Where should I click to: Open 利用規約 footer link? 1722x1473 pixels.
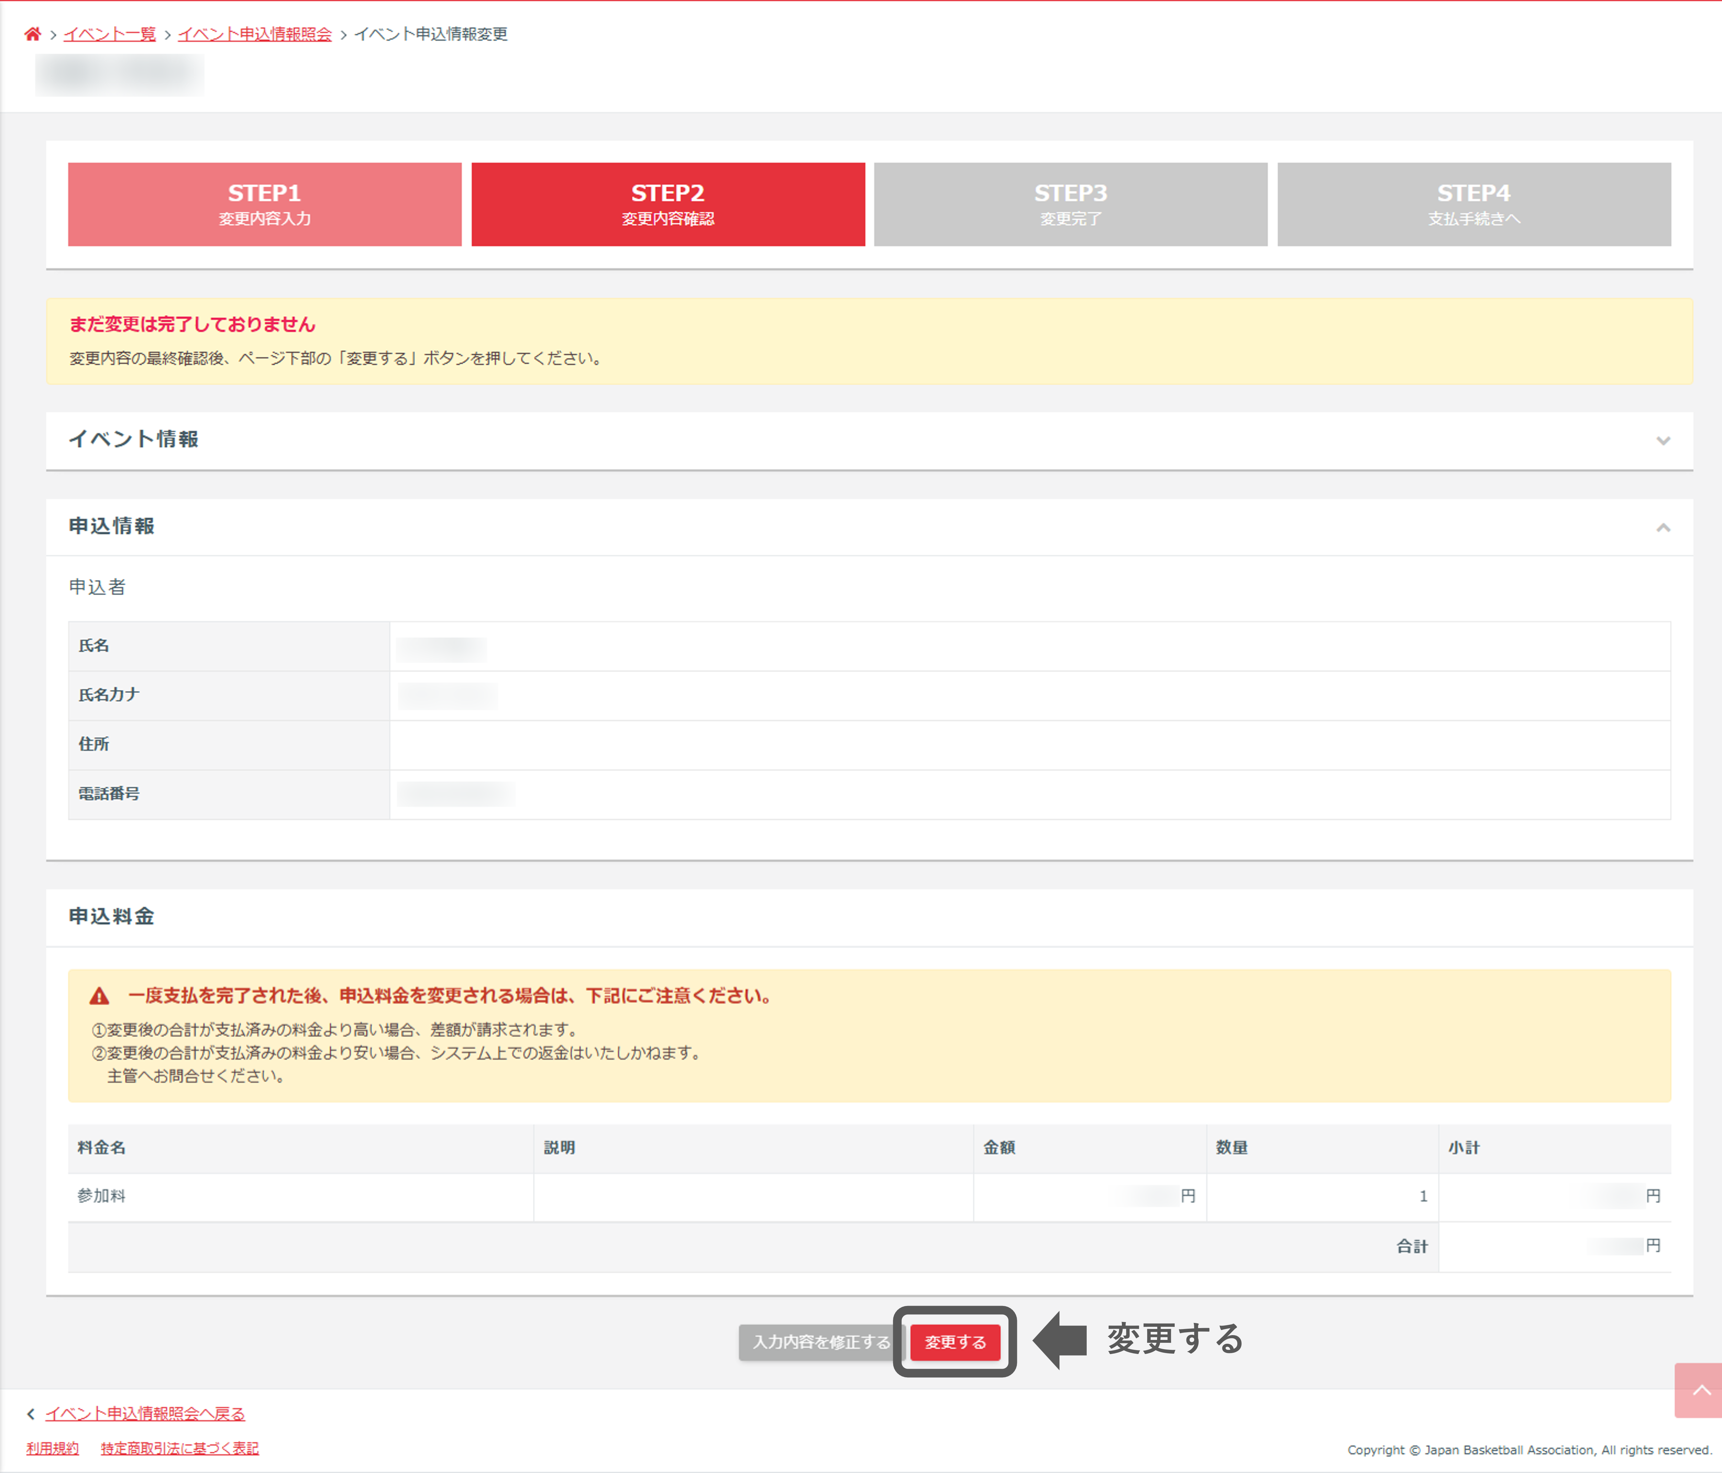click(x=52, y=1448)
